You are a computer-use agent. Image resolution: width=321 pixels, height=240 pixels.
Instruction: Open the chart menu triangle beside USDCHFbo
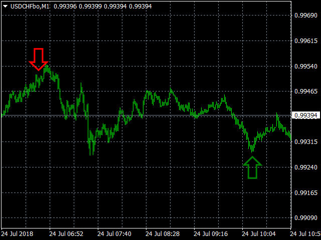6,6
